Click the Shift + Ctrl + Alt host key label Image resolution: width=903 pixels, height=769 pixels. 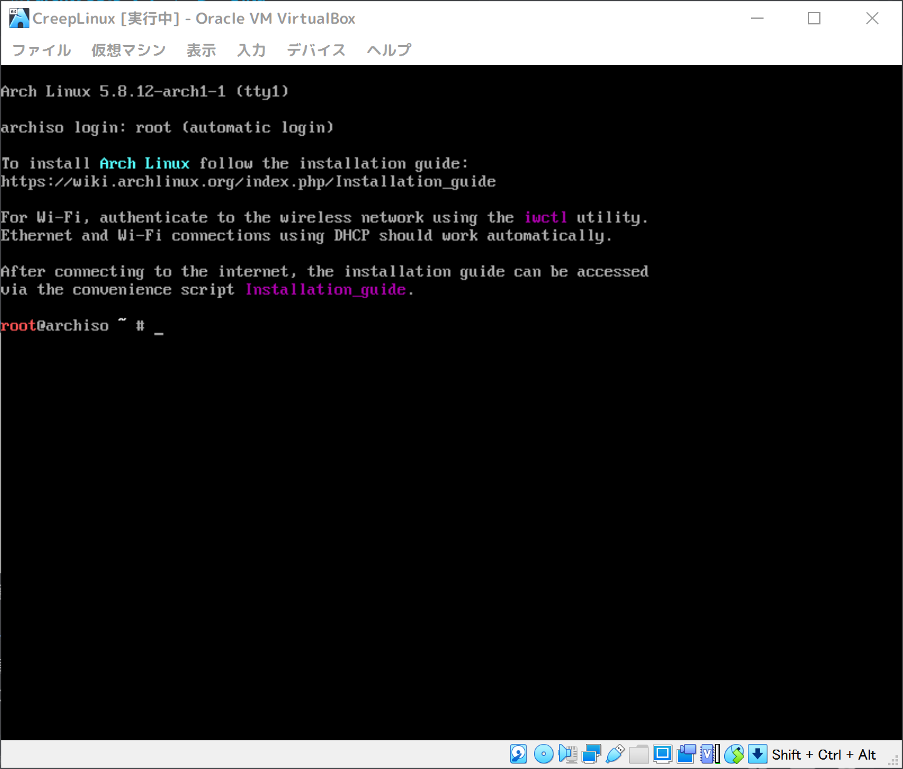(x=824, y=755)
